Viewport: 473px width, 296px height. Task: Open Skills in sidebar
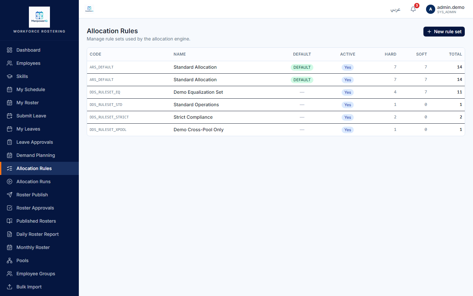tap(39, 76)
